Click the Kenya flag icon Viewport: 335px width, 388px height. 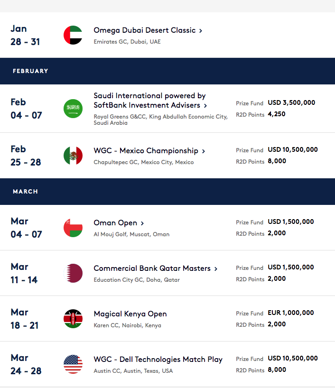(x=73, y=319)
